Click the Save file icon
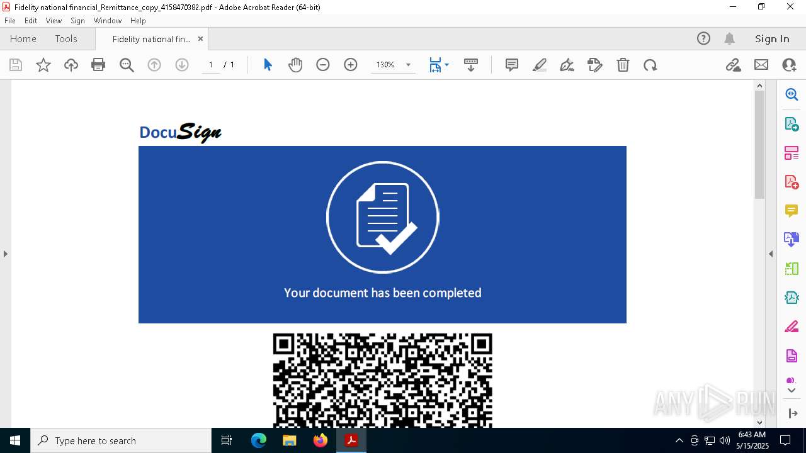This screenshot has height=453, width=806. pos(16,65)
